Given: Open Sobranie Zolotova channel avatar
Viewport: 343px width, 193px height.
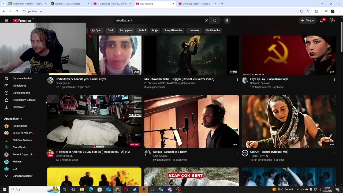Looking at the screenshot, I should [245, 80].
